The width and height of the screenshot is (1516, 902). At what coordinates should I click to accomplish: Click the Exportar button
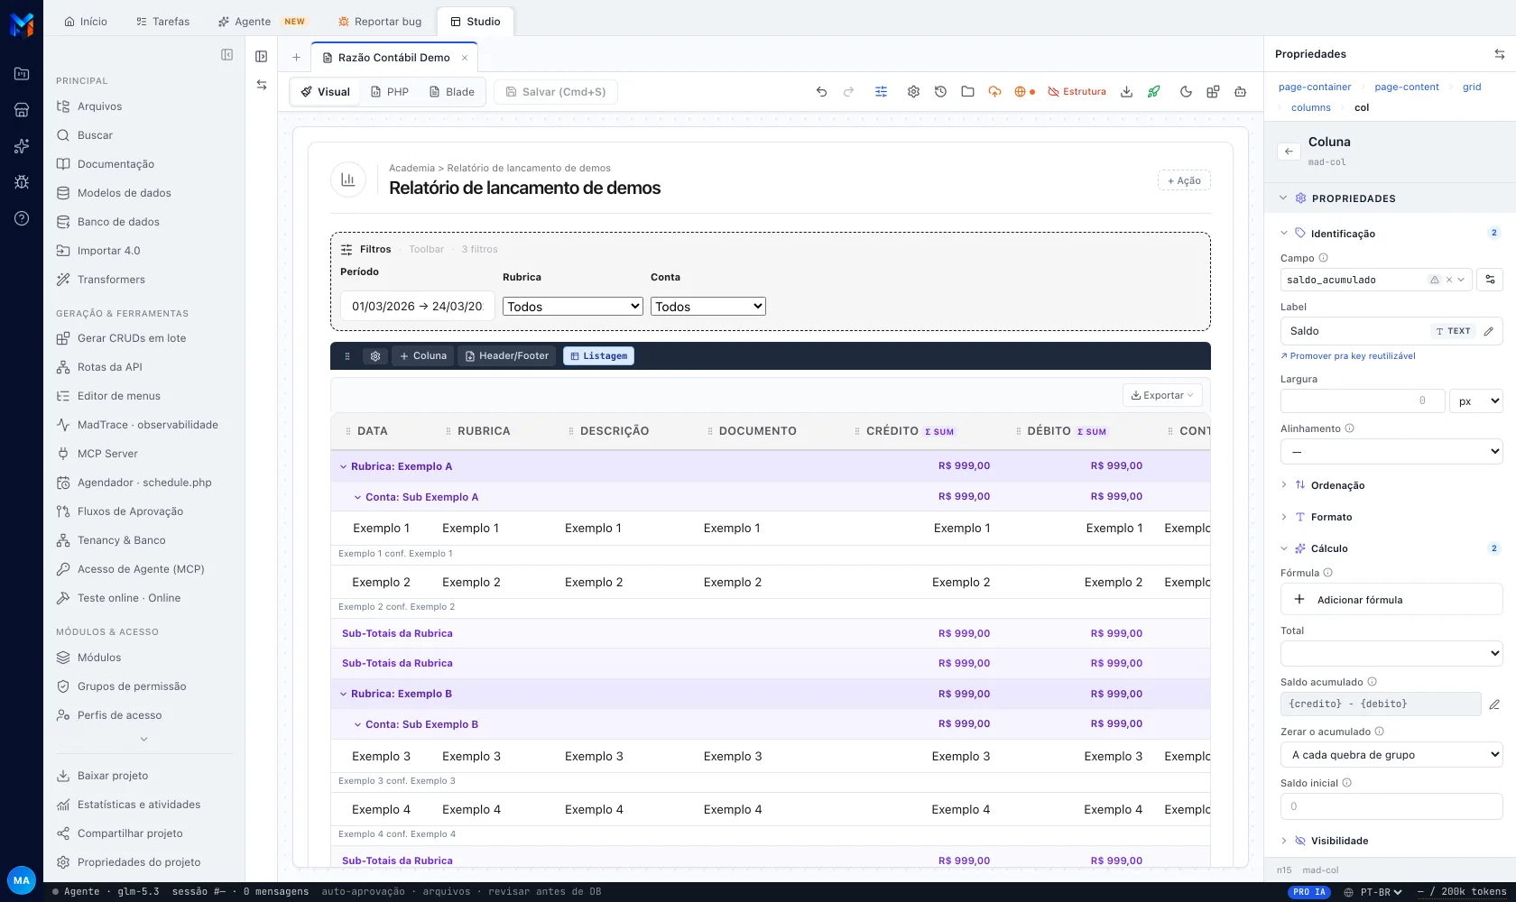point(1162,395)
